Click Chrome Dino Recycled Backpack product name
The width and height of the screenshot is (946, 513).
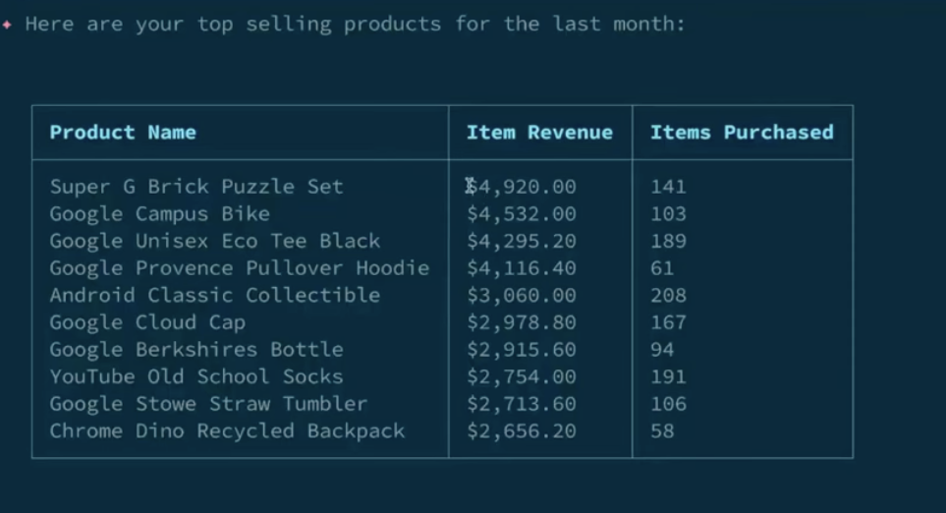[x=227, y=430]
